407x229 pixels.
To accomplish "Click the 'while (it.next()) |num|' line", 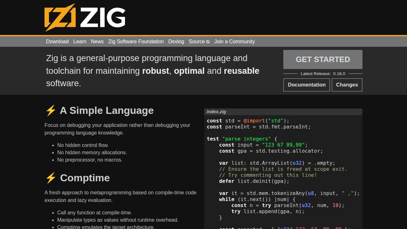I will (x=257, y=199).
